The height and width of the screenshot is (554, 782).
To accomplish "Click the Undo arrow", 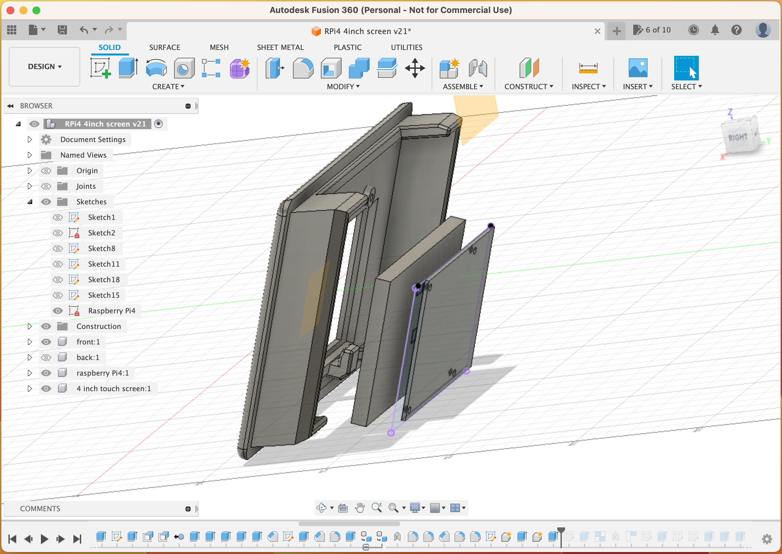I will [84, 30].
